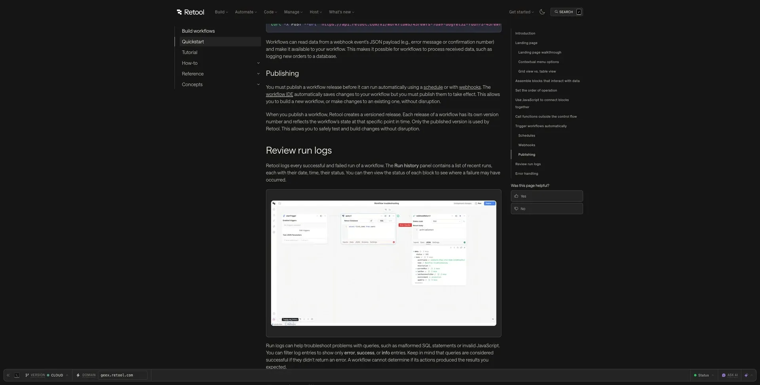Jump to Webhooks in contents
760x385 pixels.
(526, 145)
